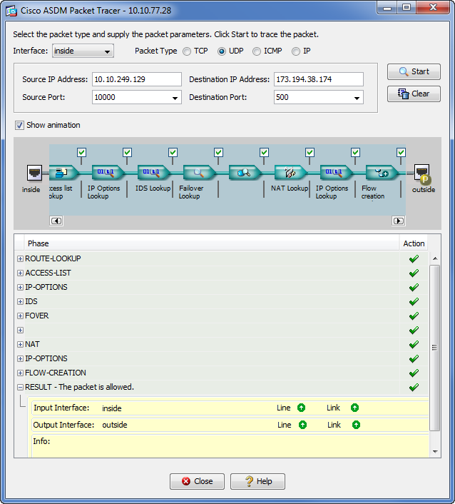This screenshot has width=455, height=504.
Task: Click the FLOW-CREATION action checkmark
Action: click(414, 373)
